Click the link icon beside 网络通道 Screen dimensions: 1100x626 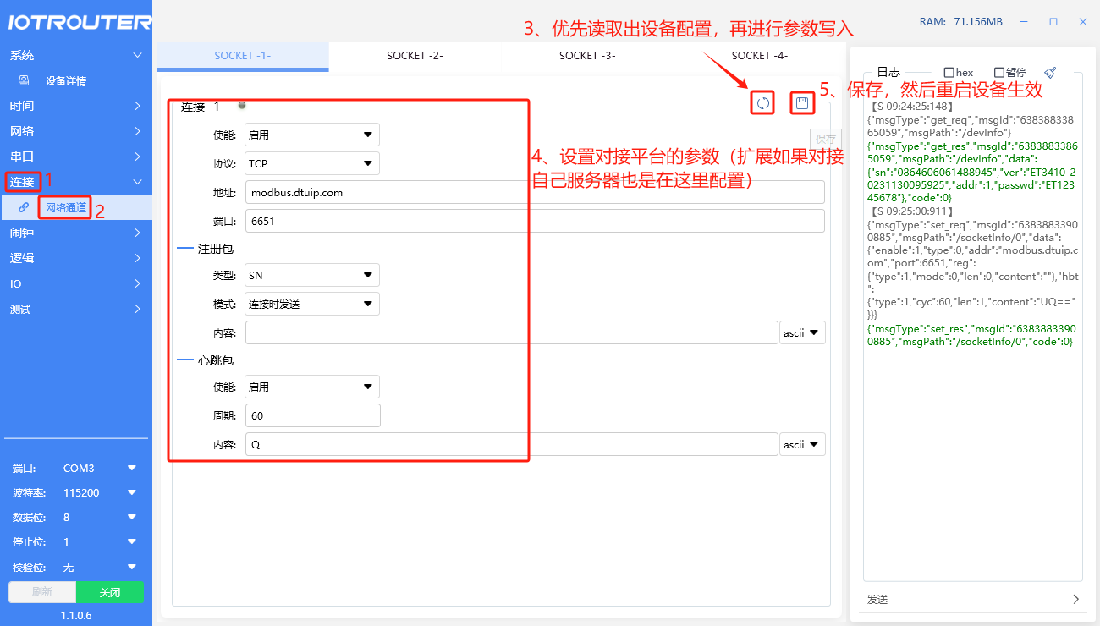click(x=24, y=207)
